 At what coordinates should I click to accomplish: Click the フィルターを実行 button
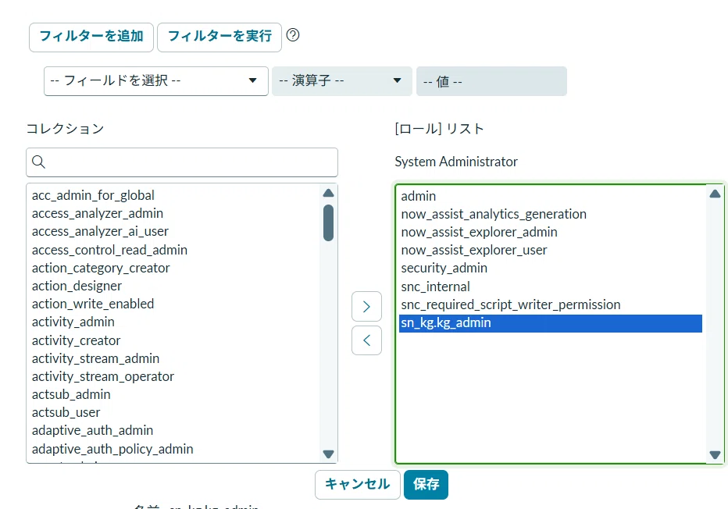(219, 37)
